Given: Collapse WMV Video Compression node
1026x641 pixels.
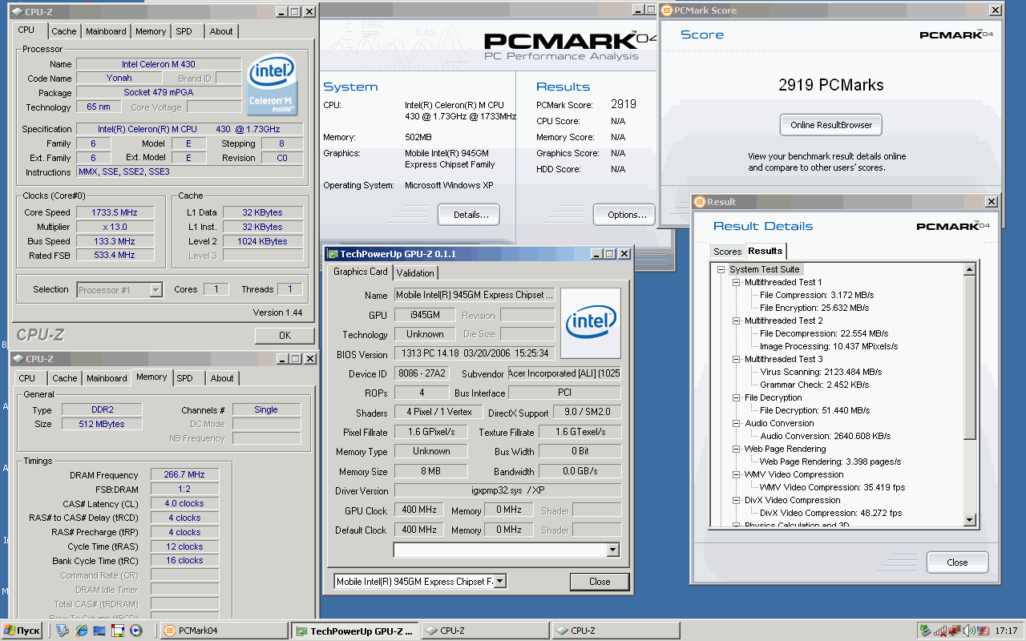Looking at the screenshot, I should pyautogui.click(x=736, y=475).
